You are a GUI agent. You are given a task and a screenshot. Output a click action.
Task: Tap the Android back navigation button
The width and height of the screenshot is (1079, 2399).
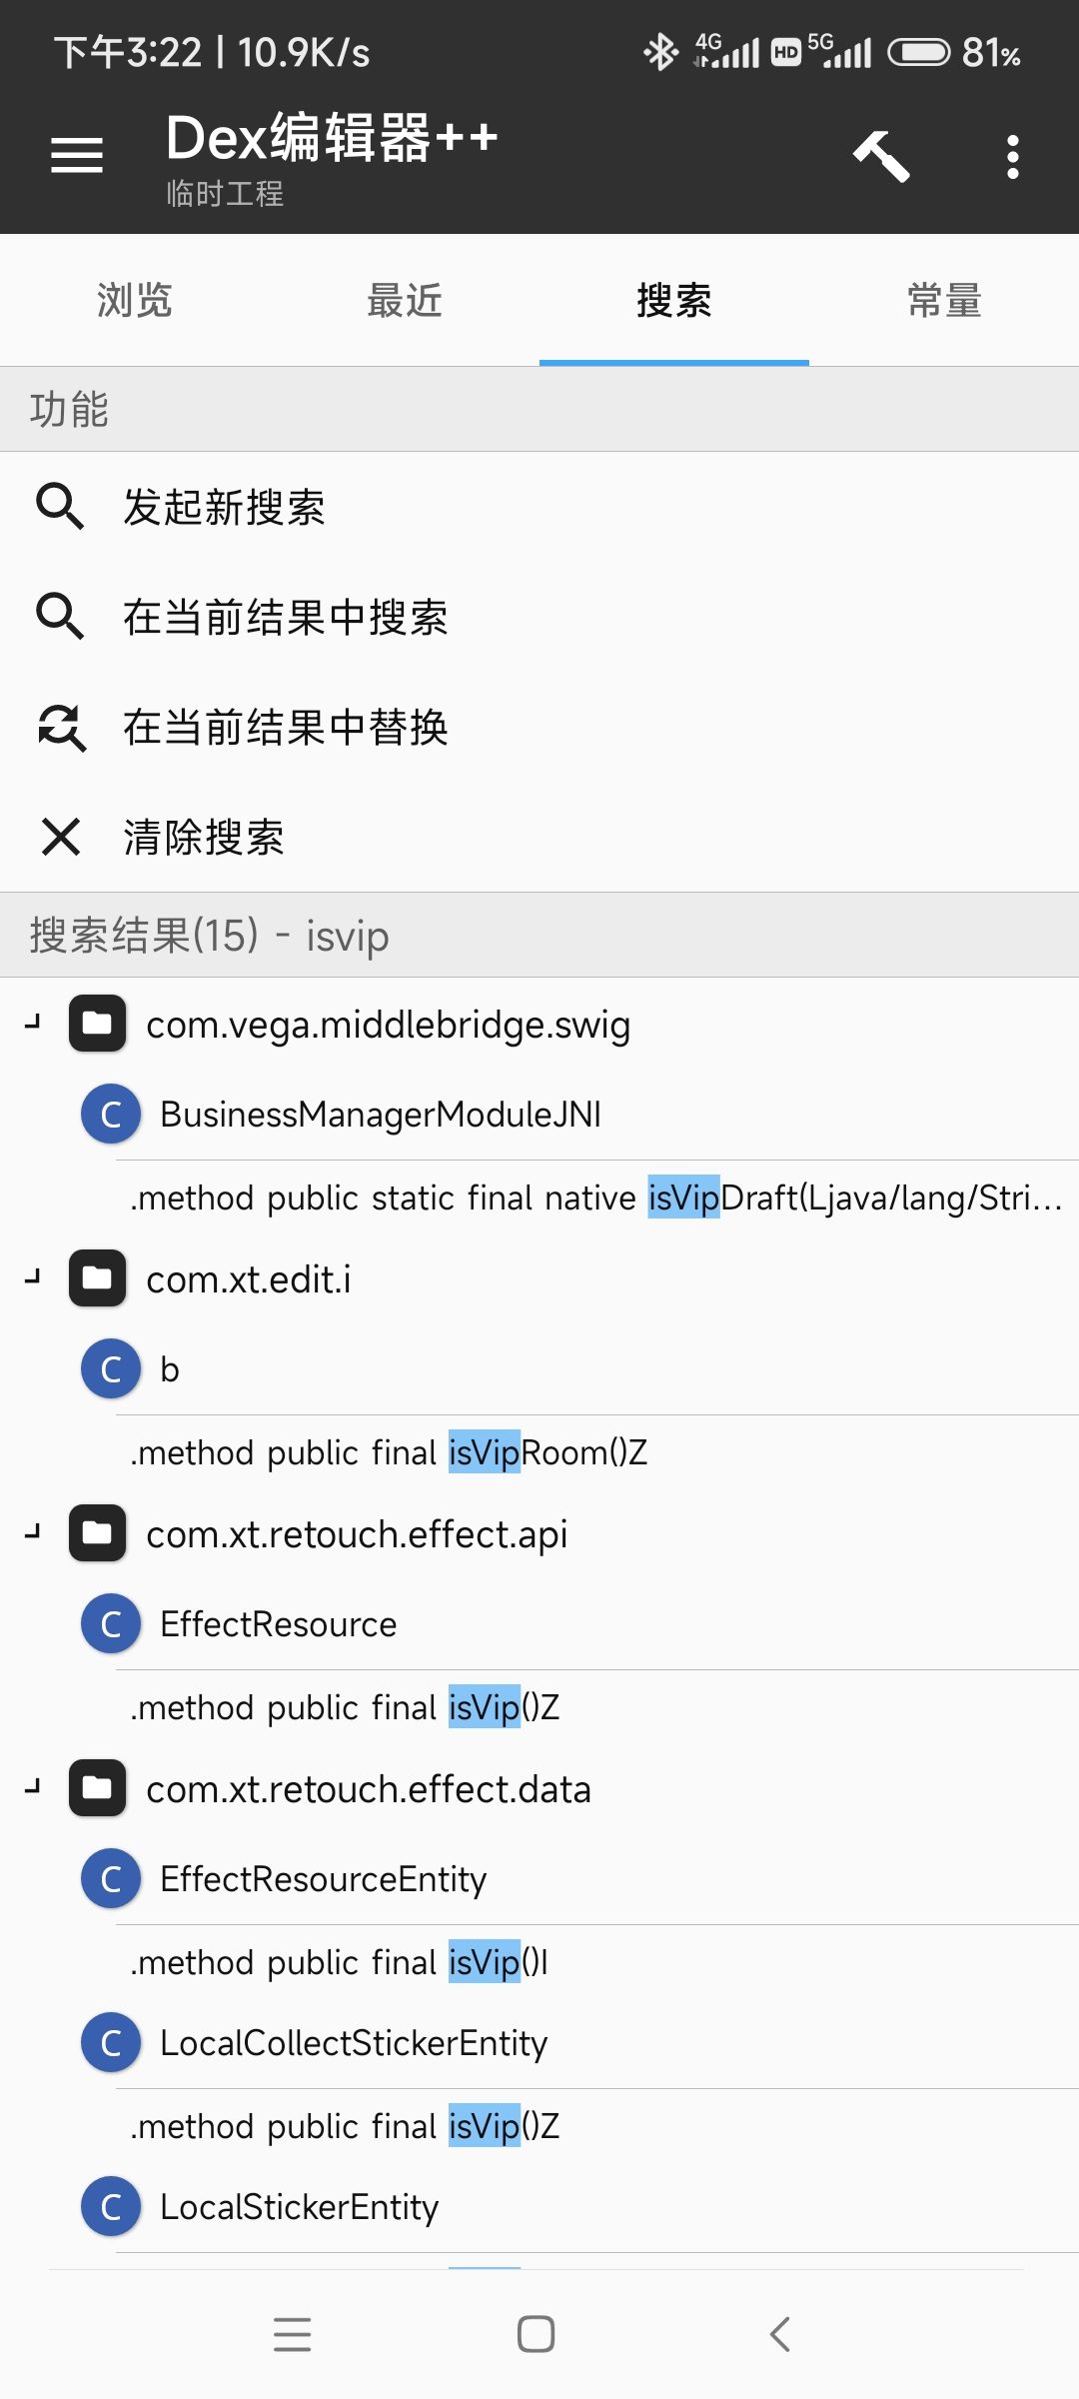(x=780, y=2334)
